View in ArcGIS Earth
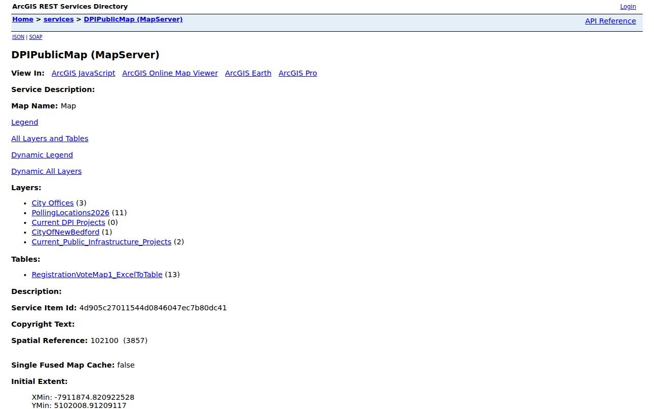This screenshot has height=409, width=654. pyautogui.click(x=248, y=73)
